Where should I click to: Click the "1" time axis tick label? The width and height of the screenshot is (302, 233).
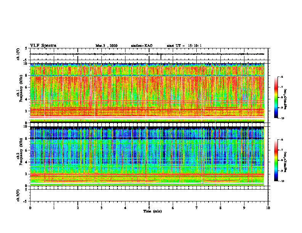pyautogui.click(x=54, y=207)
